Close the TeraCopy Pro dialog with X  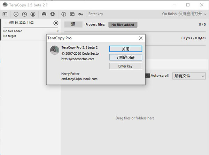click(x=141, y=38)
